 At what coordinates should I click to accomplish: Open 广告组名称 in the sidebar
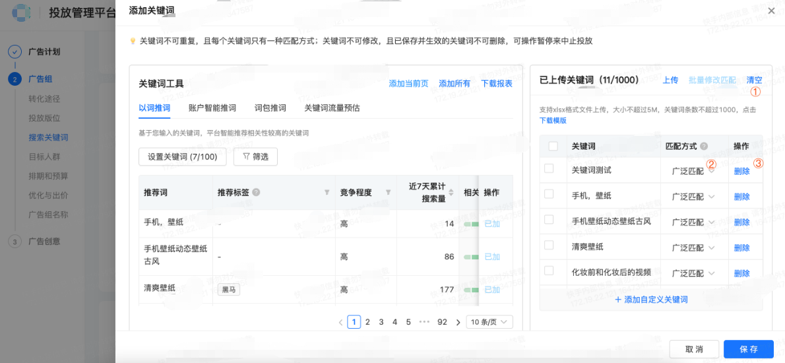coord(49,214)
